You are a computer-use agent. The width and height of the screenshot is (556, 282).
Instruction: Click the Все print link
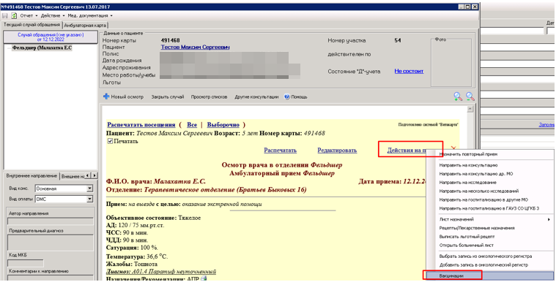192,124
